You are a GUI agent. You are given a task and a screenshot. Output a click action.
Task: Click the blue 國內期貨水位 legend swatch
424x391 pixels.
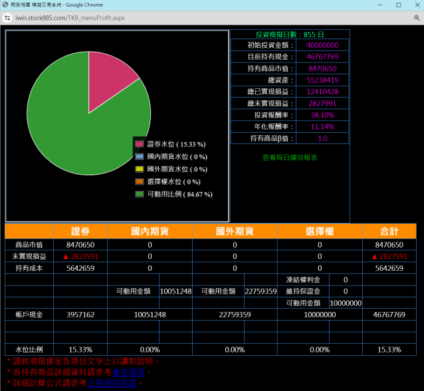[x=140, y=157]
